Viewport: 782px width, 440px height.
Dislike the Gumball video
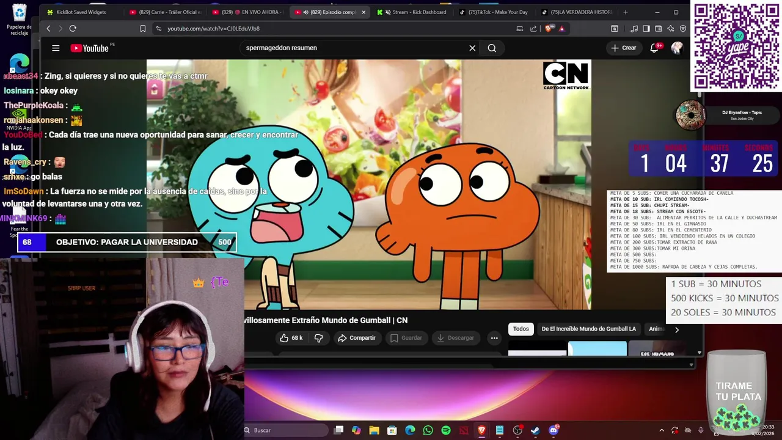tap(318, 338)
